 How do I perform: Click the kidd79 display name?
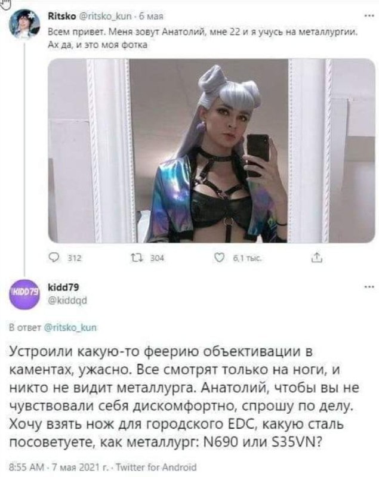[x=63, y=287]
